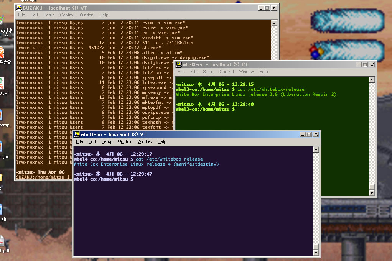Open File menu in SUZAKU window
392x261 pixels.
pyautogui.click(x=21, y=15)
